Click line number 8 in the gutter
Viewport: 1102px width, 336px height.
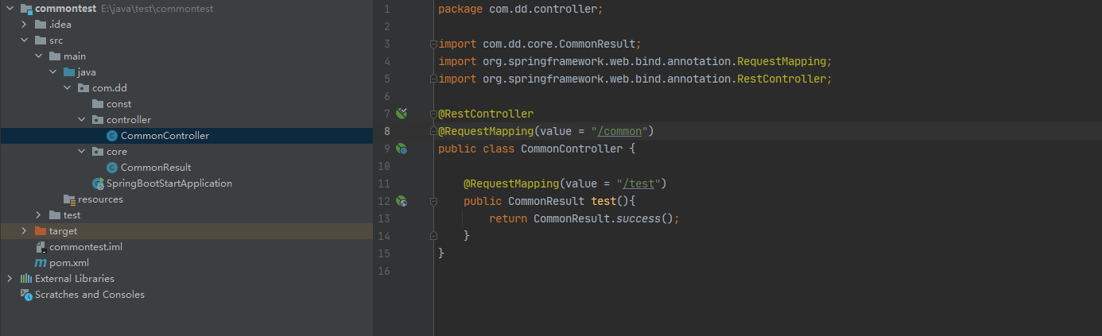tap(386, 131)
